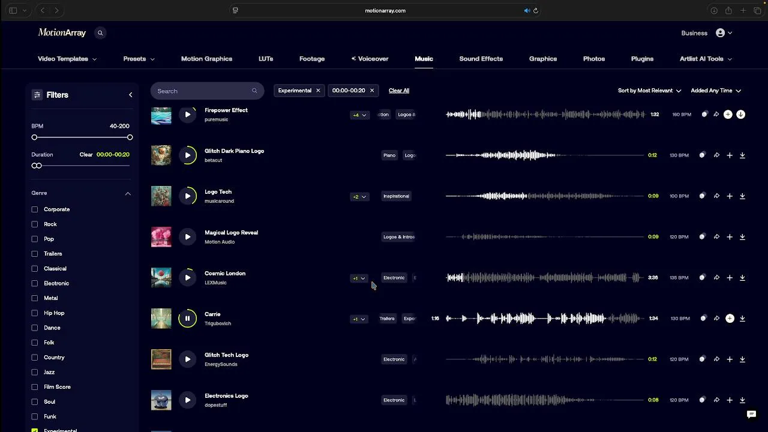Open the Sort by Most Relevant dropdown
Image resolution: width=768 pixels, height=432 pixels.
pyautogui.click(x=649, y=91)
